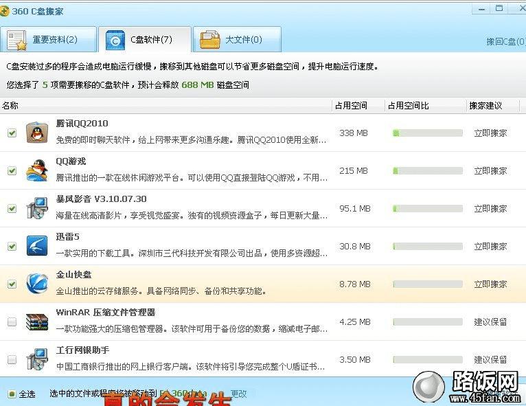The image size is (526, 406).
Task: Click 立即搬家 for QQ游戏
Action: click(490, 171)
